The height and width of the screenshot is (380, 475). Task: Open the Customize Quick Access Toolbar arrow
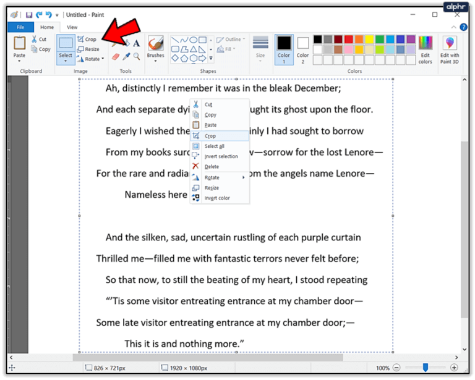(x=57, y=15)
